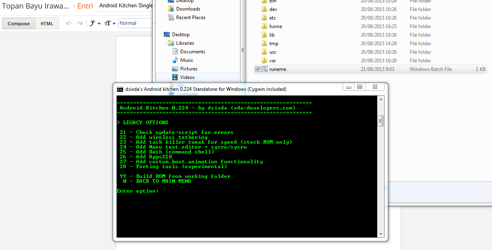Viewport: 492px width, 250px height.
Task: Click option 22 Add wireless tethering line
Action: coord(164,137)
